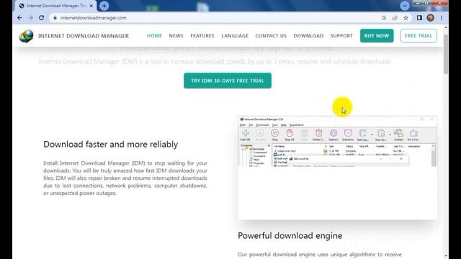Click the Stop icon in IDM screenshot
Screen dimensions: 461x259
pos(274,135)
